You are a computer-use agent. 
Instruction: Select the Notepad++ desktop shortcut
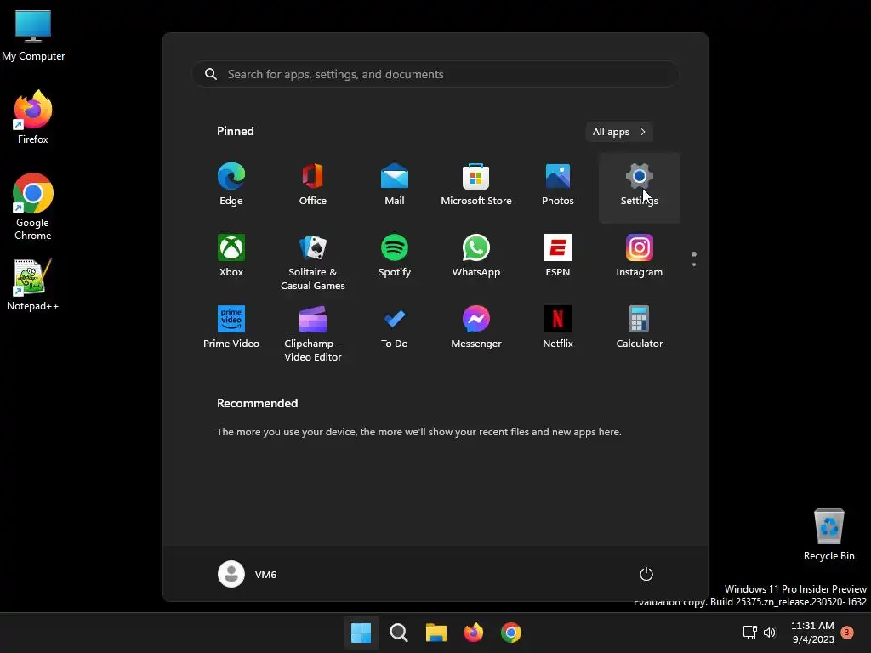tap(33, 285)
